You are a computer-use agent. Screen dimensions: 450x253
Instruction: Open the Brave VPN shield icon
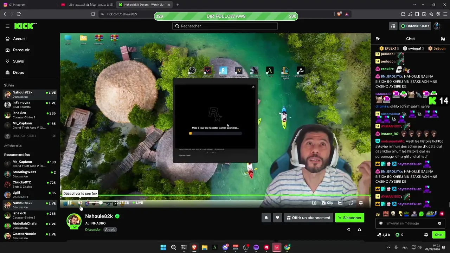tap(438, 14)
